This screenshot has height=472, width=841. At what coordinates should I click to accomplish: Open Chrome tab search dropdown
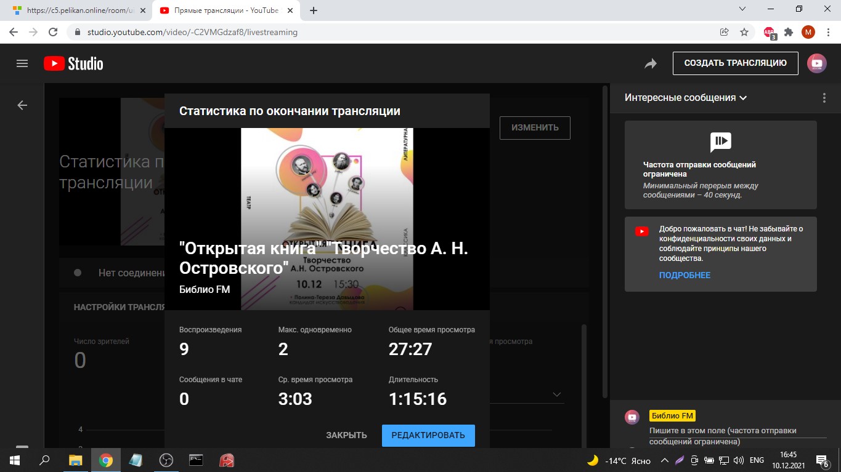[x=742, y=10]
